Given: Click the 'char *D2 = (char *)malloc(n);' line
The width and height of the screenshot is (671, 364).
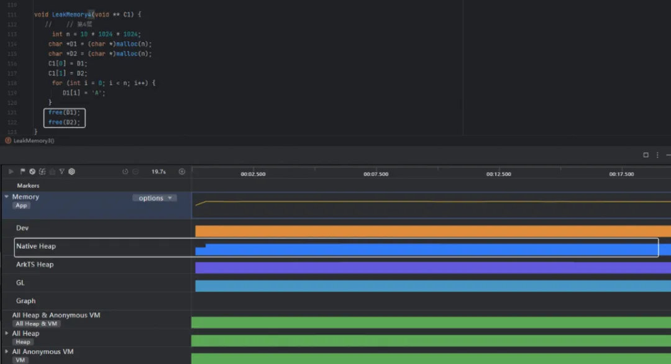Looking at the screenshot, I should click(x=99, y=54).
